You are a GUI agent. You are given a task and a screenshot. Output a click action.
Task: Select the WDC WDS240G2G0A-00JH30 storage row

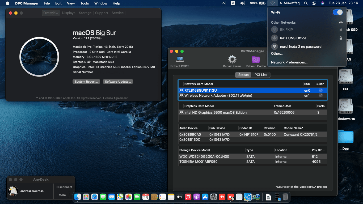(252, 156)
